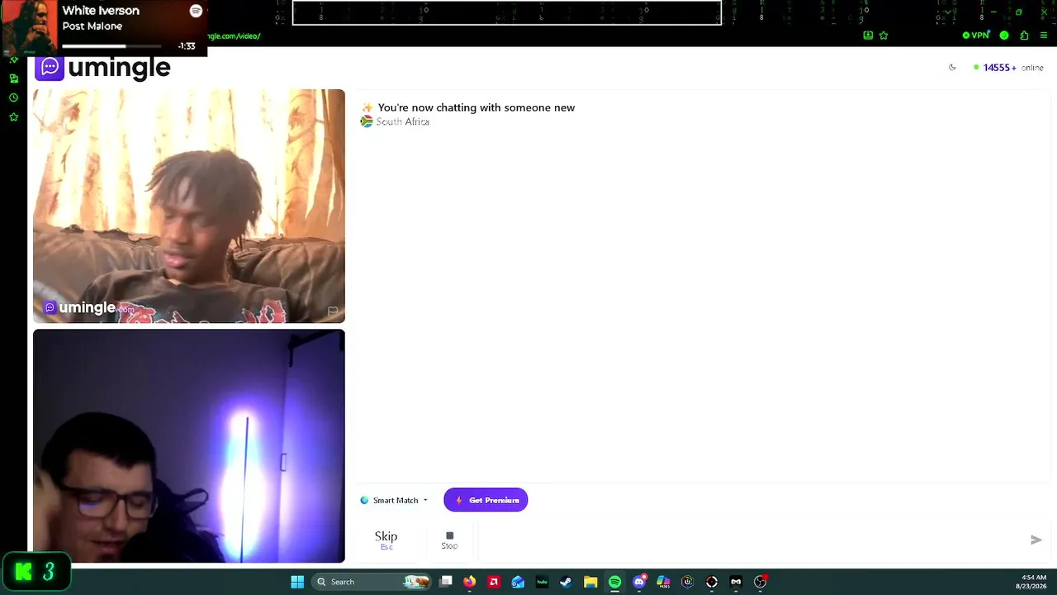Click the stranger's webcam video feed
This screenshot has width=1057, height=595.
pos(189,206)
